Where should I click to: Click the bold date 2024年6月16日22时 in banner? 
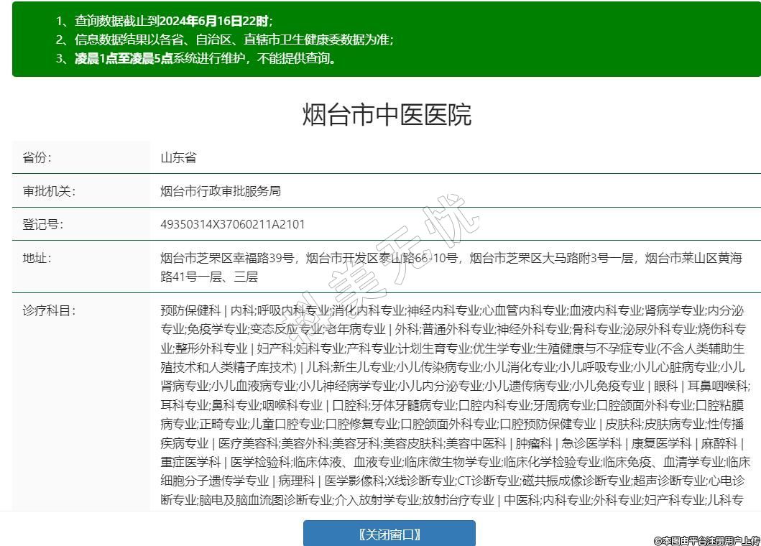point(216,21)
